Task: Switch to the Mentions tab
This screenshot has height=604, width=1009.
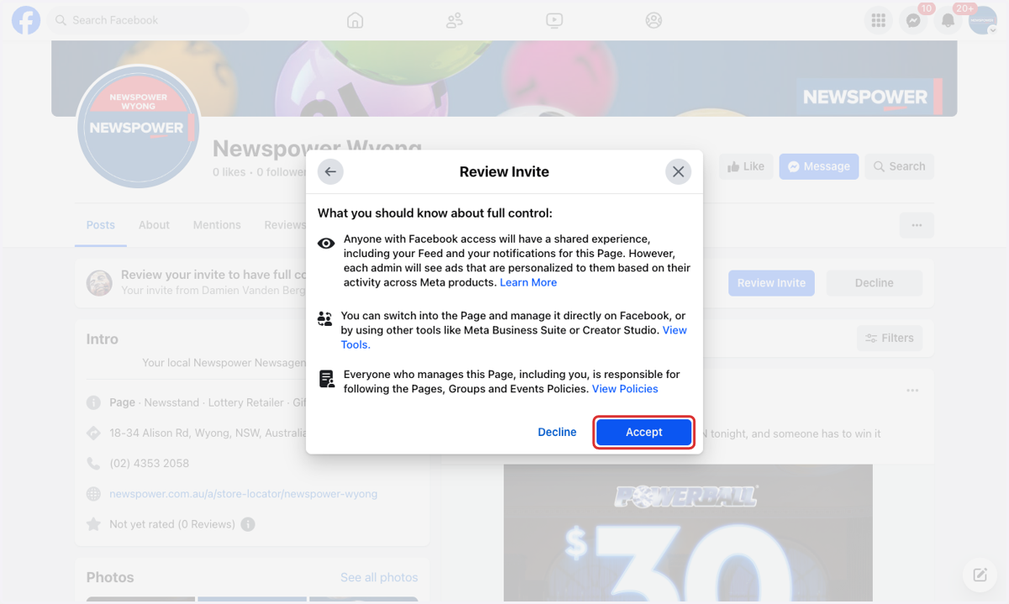Action: tap(217, 225)
